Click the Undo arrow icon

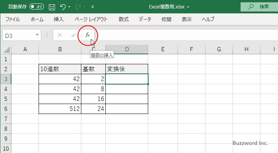63,7
